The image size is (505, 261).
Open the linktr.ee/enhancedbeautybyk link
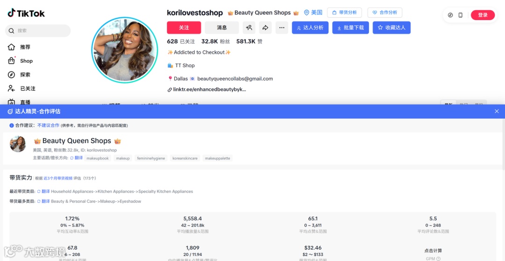(x=209, y=89)
